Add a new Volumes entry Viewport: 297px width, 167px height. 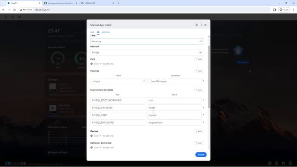199,71
